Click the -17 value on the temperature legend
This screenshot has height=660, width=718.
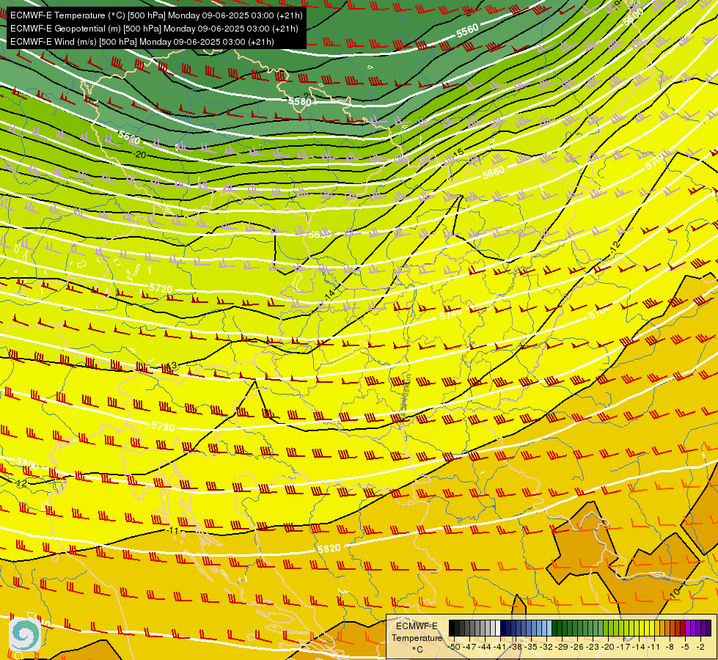[624, 647]
